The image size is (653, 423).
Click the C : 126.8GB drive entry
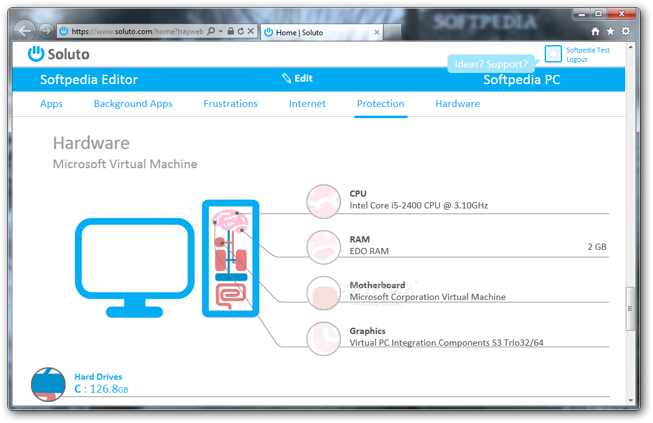pyautogui.click(x=101, y=389)
